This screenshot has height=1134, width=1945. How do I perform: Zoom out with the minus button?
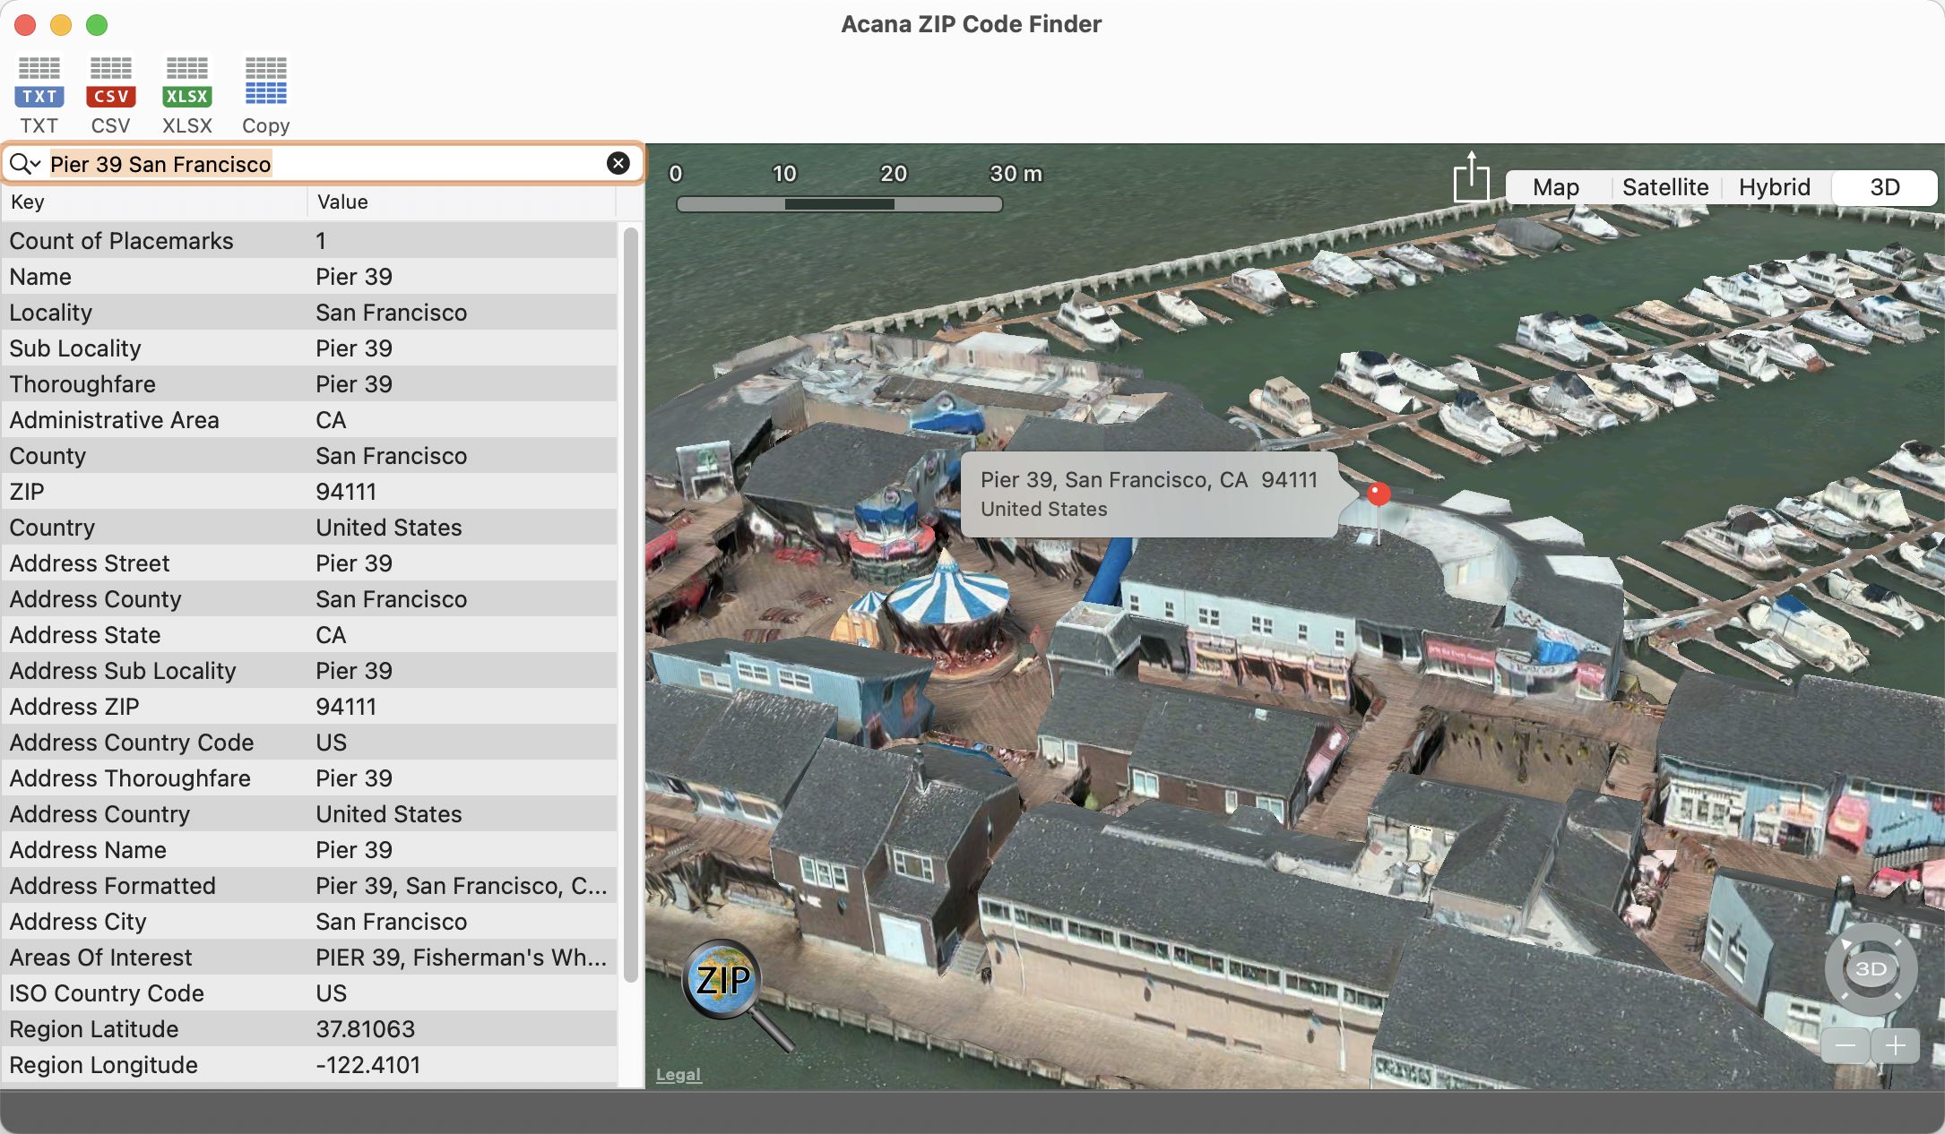point(1846,1045)
